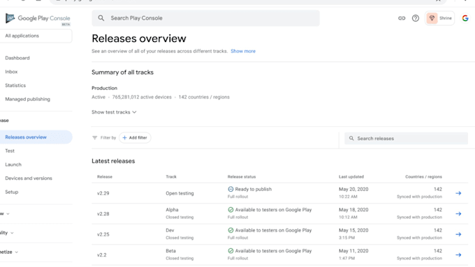This screenshot has height=267, width=475.
Task: Click the Dev track cell
Action: pos(170,231)
